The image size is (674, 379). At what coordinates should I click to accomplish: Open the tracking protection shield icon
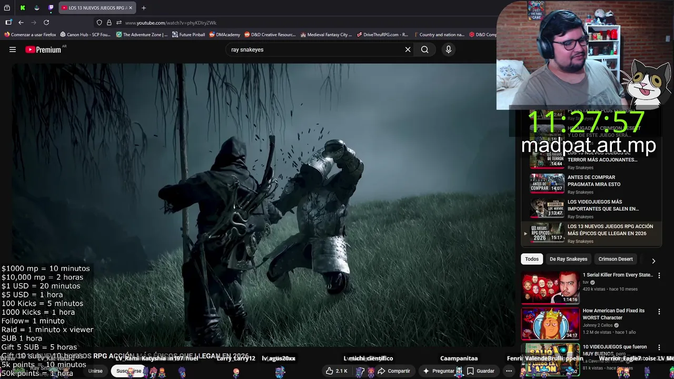tap(99, 23)
